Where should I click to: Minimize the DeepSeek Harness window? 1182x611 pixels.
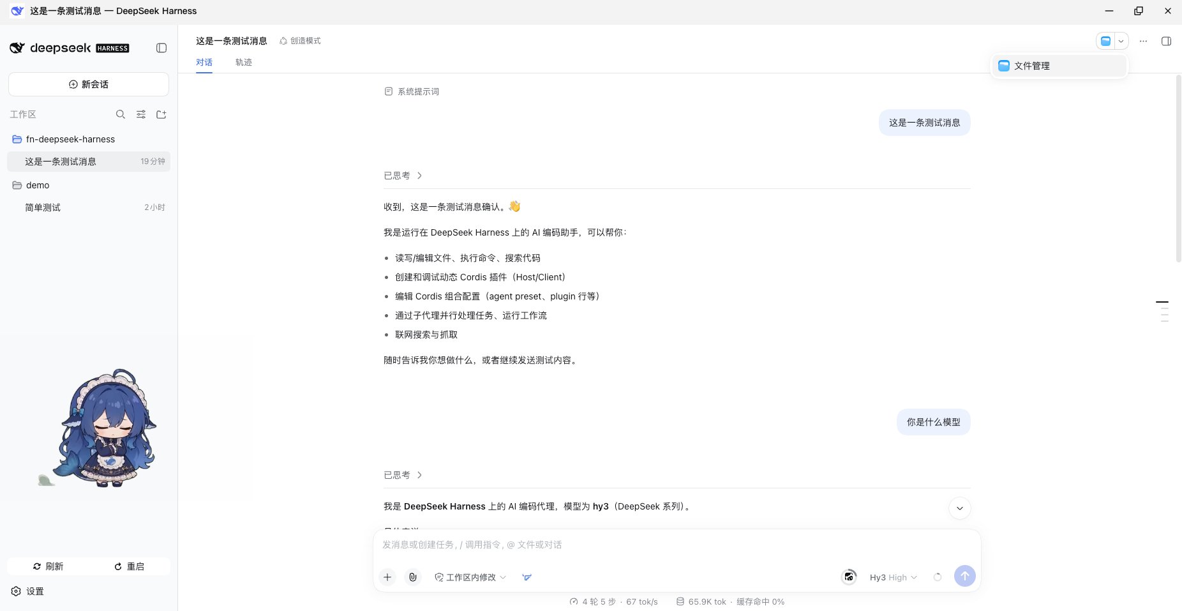(x=1109, y=11)
